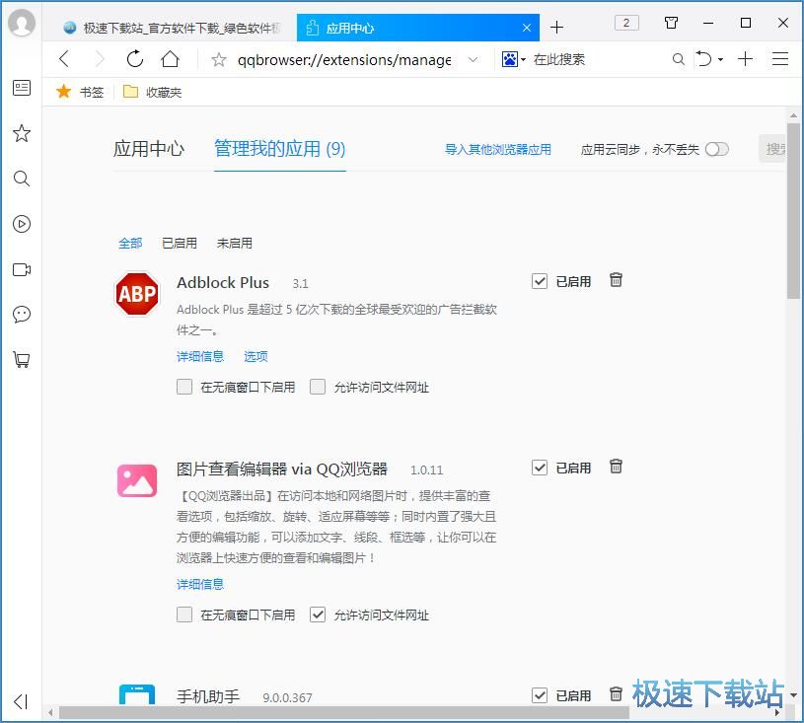This screenshot has height=723, width=804.
Task: Click the scroll up arrow
Action: 793,114
